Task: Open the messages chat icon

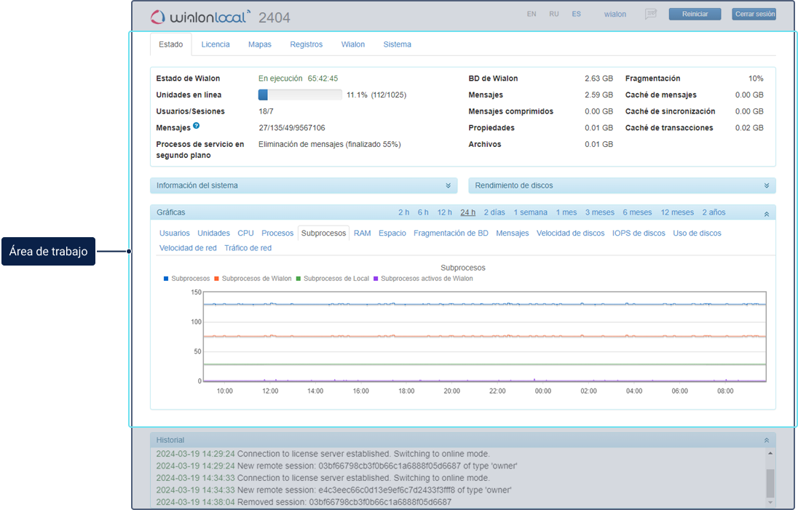Action: pos(650,15)
